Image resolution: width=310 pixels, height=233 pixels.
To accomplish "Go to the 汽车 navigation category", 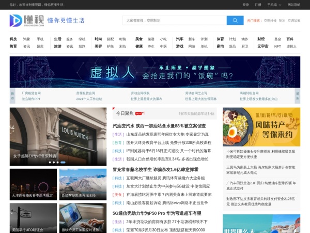I will click(179, 39).
